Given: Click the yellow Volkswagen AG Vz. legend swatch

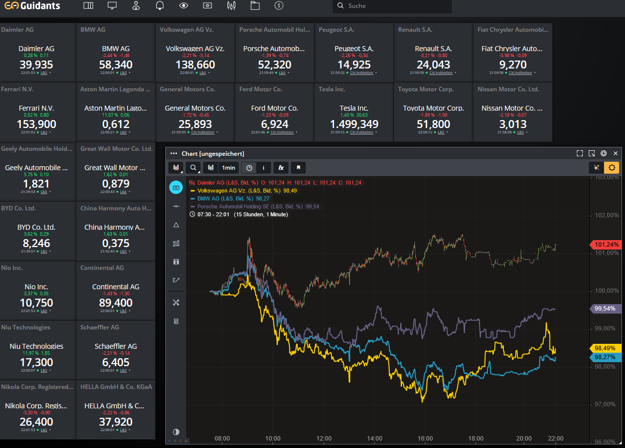Looking at the screenshot, I should pyautogui.click(x=192, y=191).
